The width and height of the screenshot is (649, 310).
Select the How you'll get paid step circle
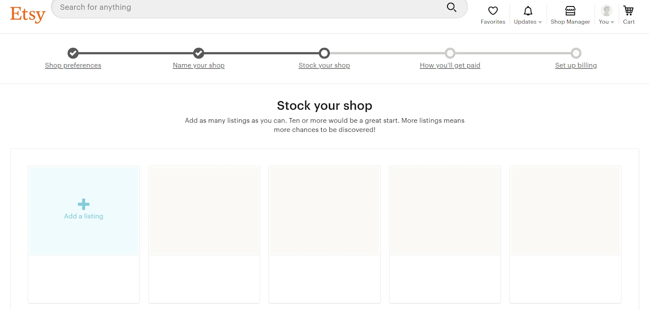coord(450,53)
